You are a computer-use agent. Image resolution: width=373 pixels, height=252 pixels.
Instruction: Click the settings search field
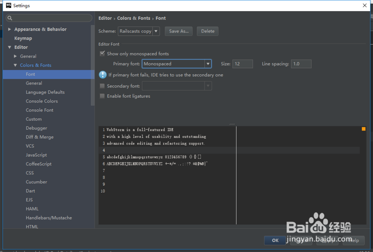click(x=49, y=18)
